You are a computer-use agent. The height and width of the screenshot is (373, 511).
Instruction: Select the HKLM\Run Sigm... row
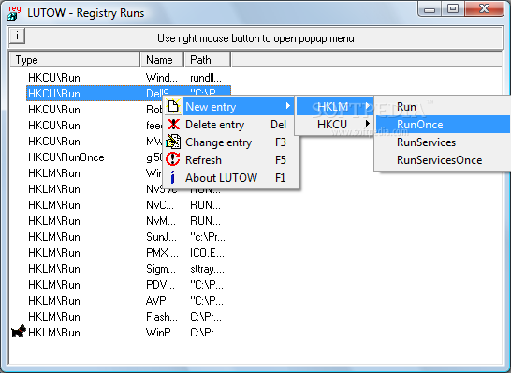128,269
